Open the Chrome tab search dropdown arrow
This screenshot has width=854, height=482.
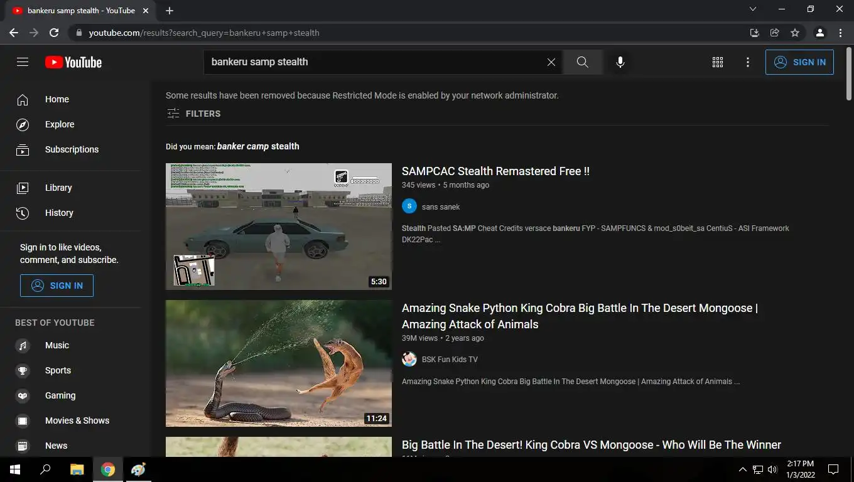(753, 9)
